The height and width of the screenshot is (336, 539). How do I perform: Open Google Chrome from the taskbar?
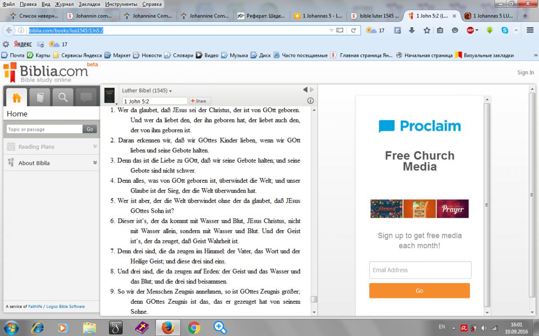point(194,327)
